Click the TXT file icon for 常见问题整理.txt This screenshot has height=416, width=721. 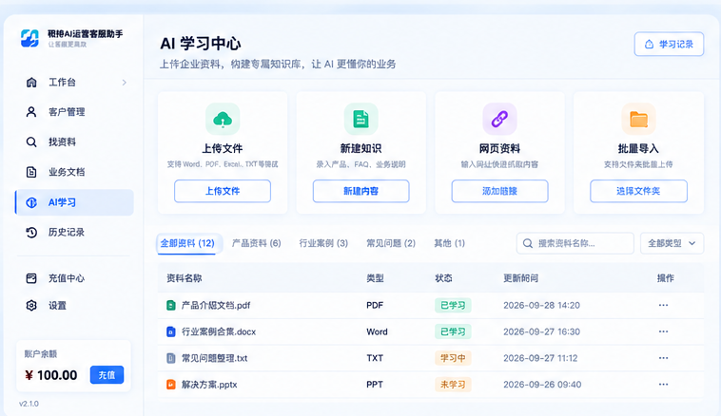(x=171, y=358)
